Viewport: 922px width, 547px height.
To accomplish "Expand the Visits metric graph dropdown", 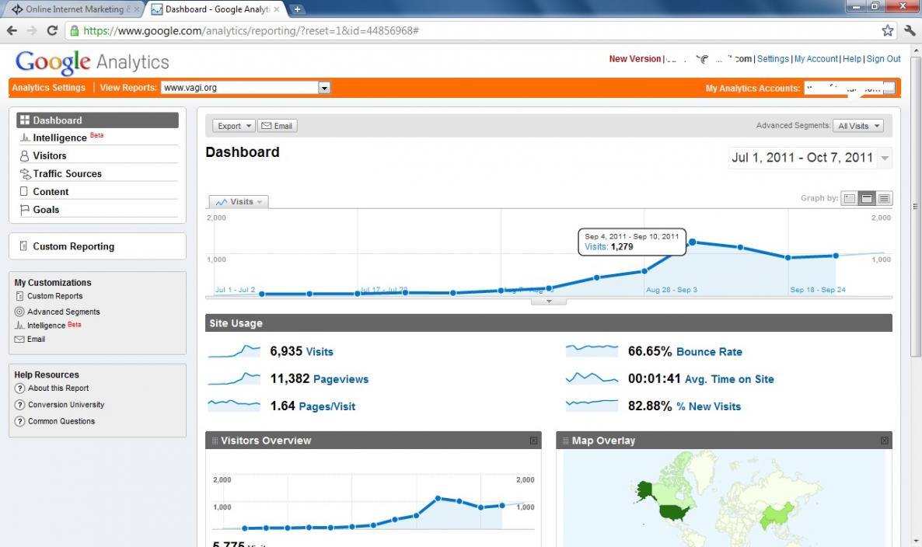I will point(239,201).
